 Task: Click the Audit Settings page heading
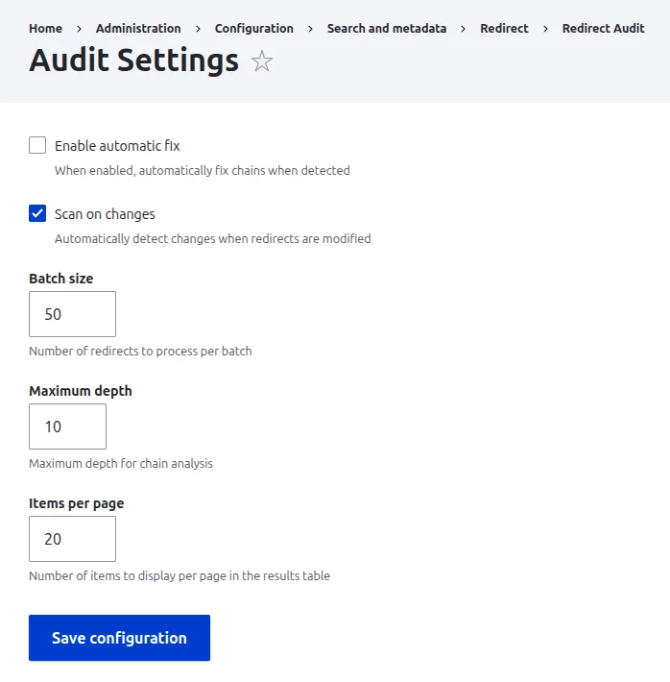pyautogui.click(x=134, y=60)
